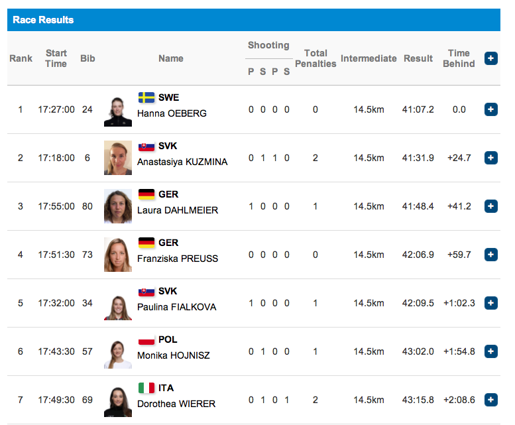This screenshot has width=515, height=425.
Task: Click the Poland flag icon
Action: 146,339
